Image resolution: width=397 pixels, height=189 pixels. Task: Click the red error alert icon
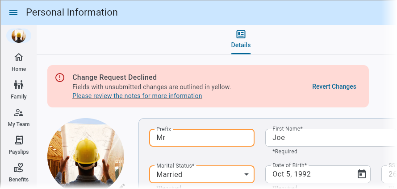click(60, 78)
